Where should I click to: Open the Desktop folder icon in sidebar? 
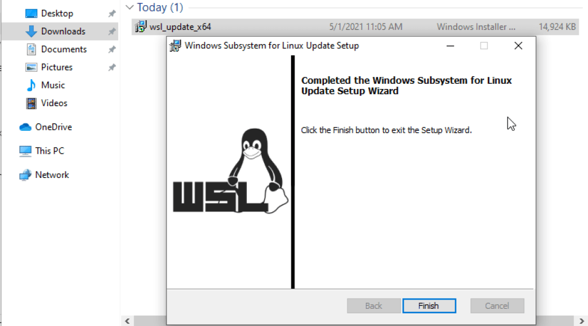pos(31,14)
